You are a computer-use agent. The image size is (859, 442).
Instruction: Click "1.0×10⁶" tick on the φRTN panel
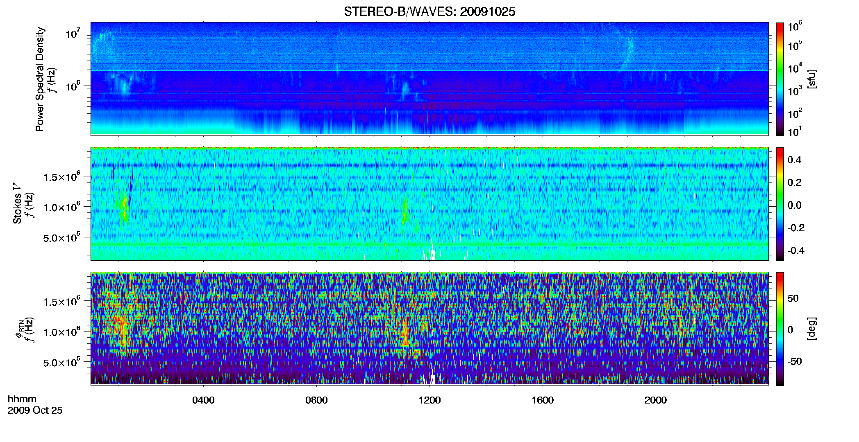pyautogui.click(x=62, y=332)
